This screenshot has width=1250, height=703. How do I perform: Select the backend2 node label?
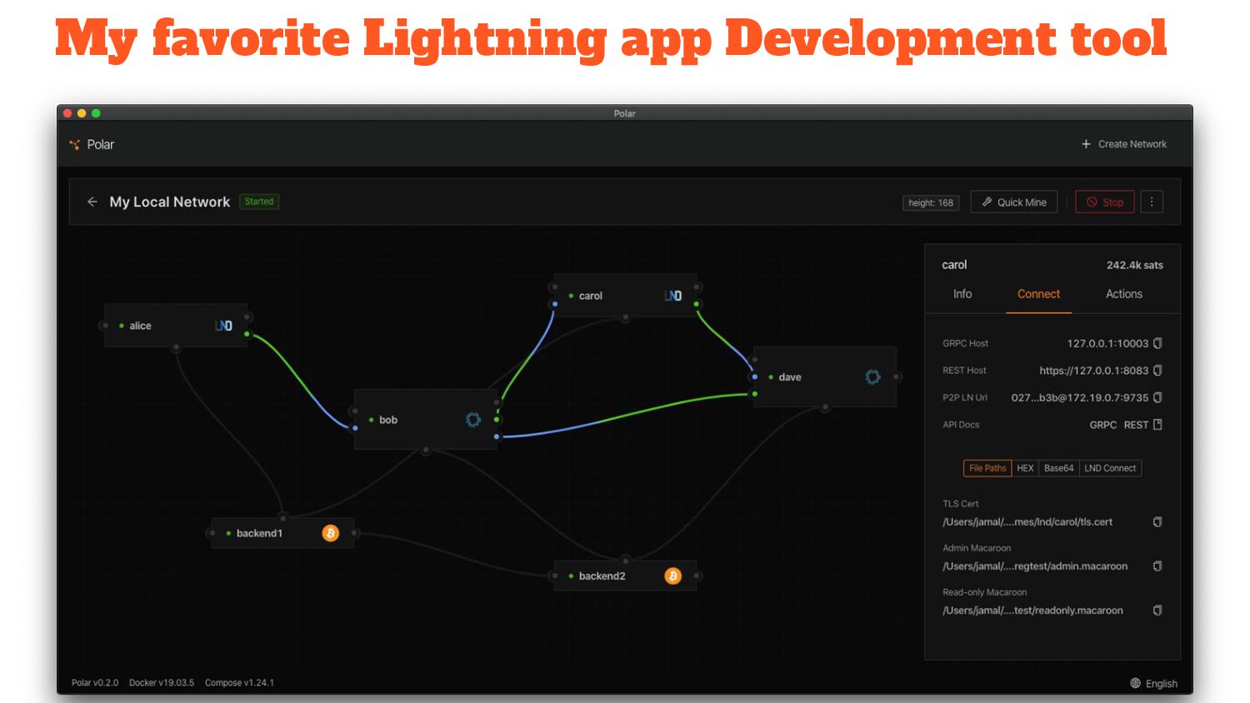tap(602, 576)
